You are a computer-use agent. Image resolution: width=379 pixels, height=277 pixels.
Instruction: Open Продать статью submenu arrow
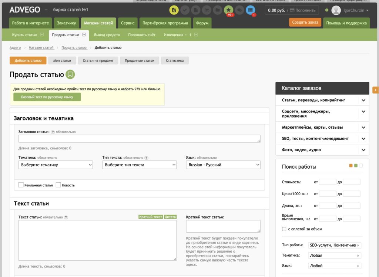point(84,34)
